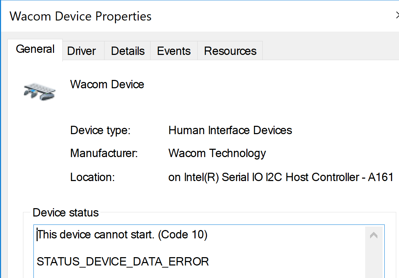Screen dimensions: 399x278
Task: Click the Human Interface Devices value
Action: (x=230, y=131)
